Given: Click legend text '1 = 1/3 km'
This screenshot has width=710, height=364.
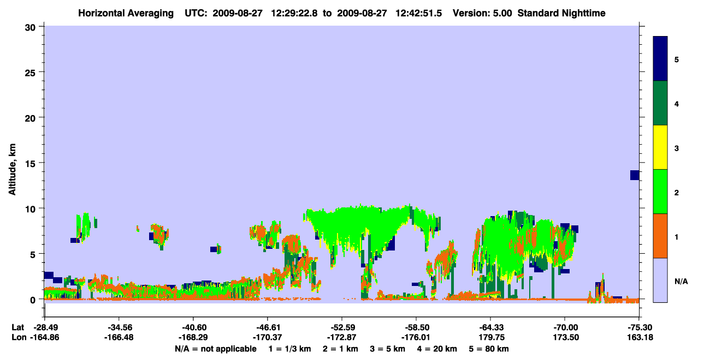Looking at the screenshot, I should 289,349.
